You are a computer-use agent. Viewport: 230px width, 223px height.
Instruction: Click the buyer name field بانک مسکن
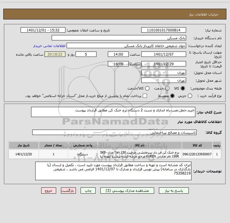(x=119, y=38)
